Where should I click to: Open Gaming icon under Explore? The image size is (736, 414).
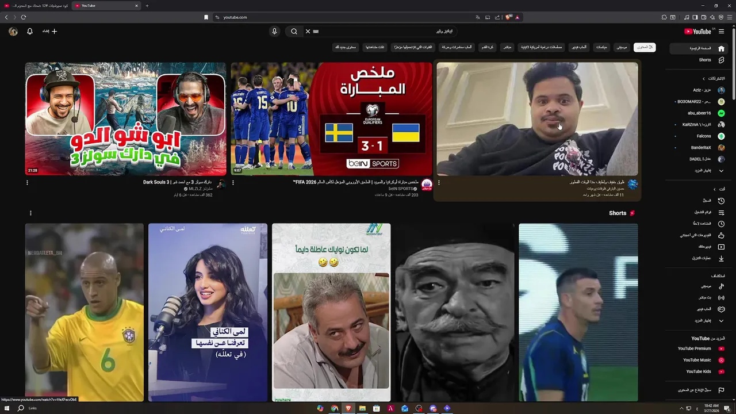click(x=721, y=309)
